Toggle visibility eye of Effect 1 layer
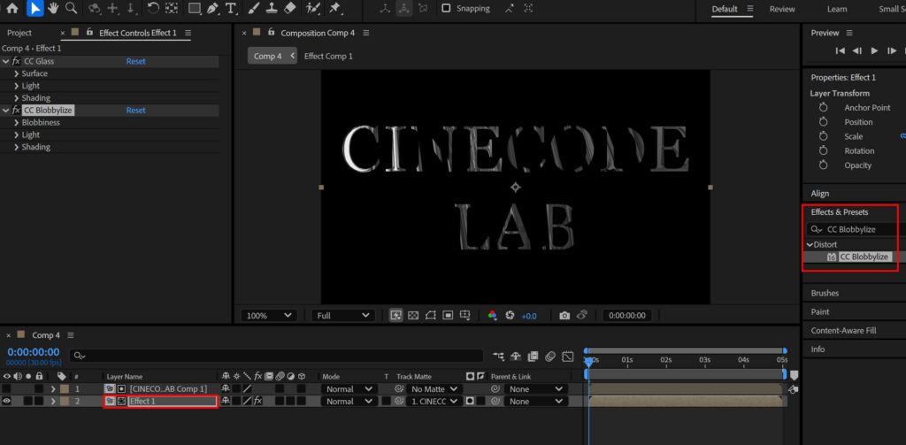The height and width of the screenshot is (445, 906). point(7,401)
